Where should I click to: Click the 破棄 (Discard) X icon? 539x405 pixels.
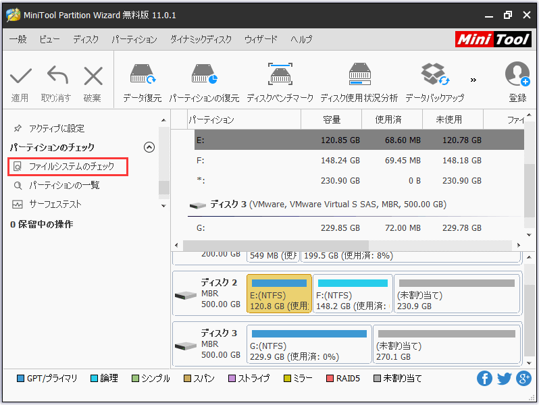93,76
